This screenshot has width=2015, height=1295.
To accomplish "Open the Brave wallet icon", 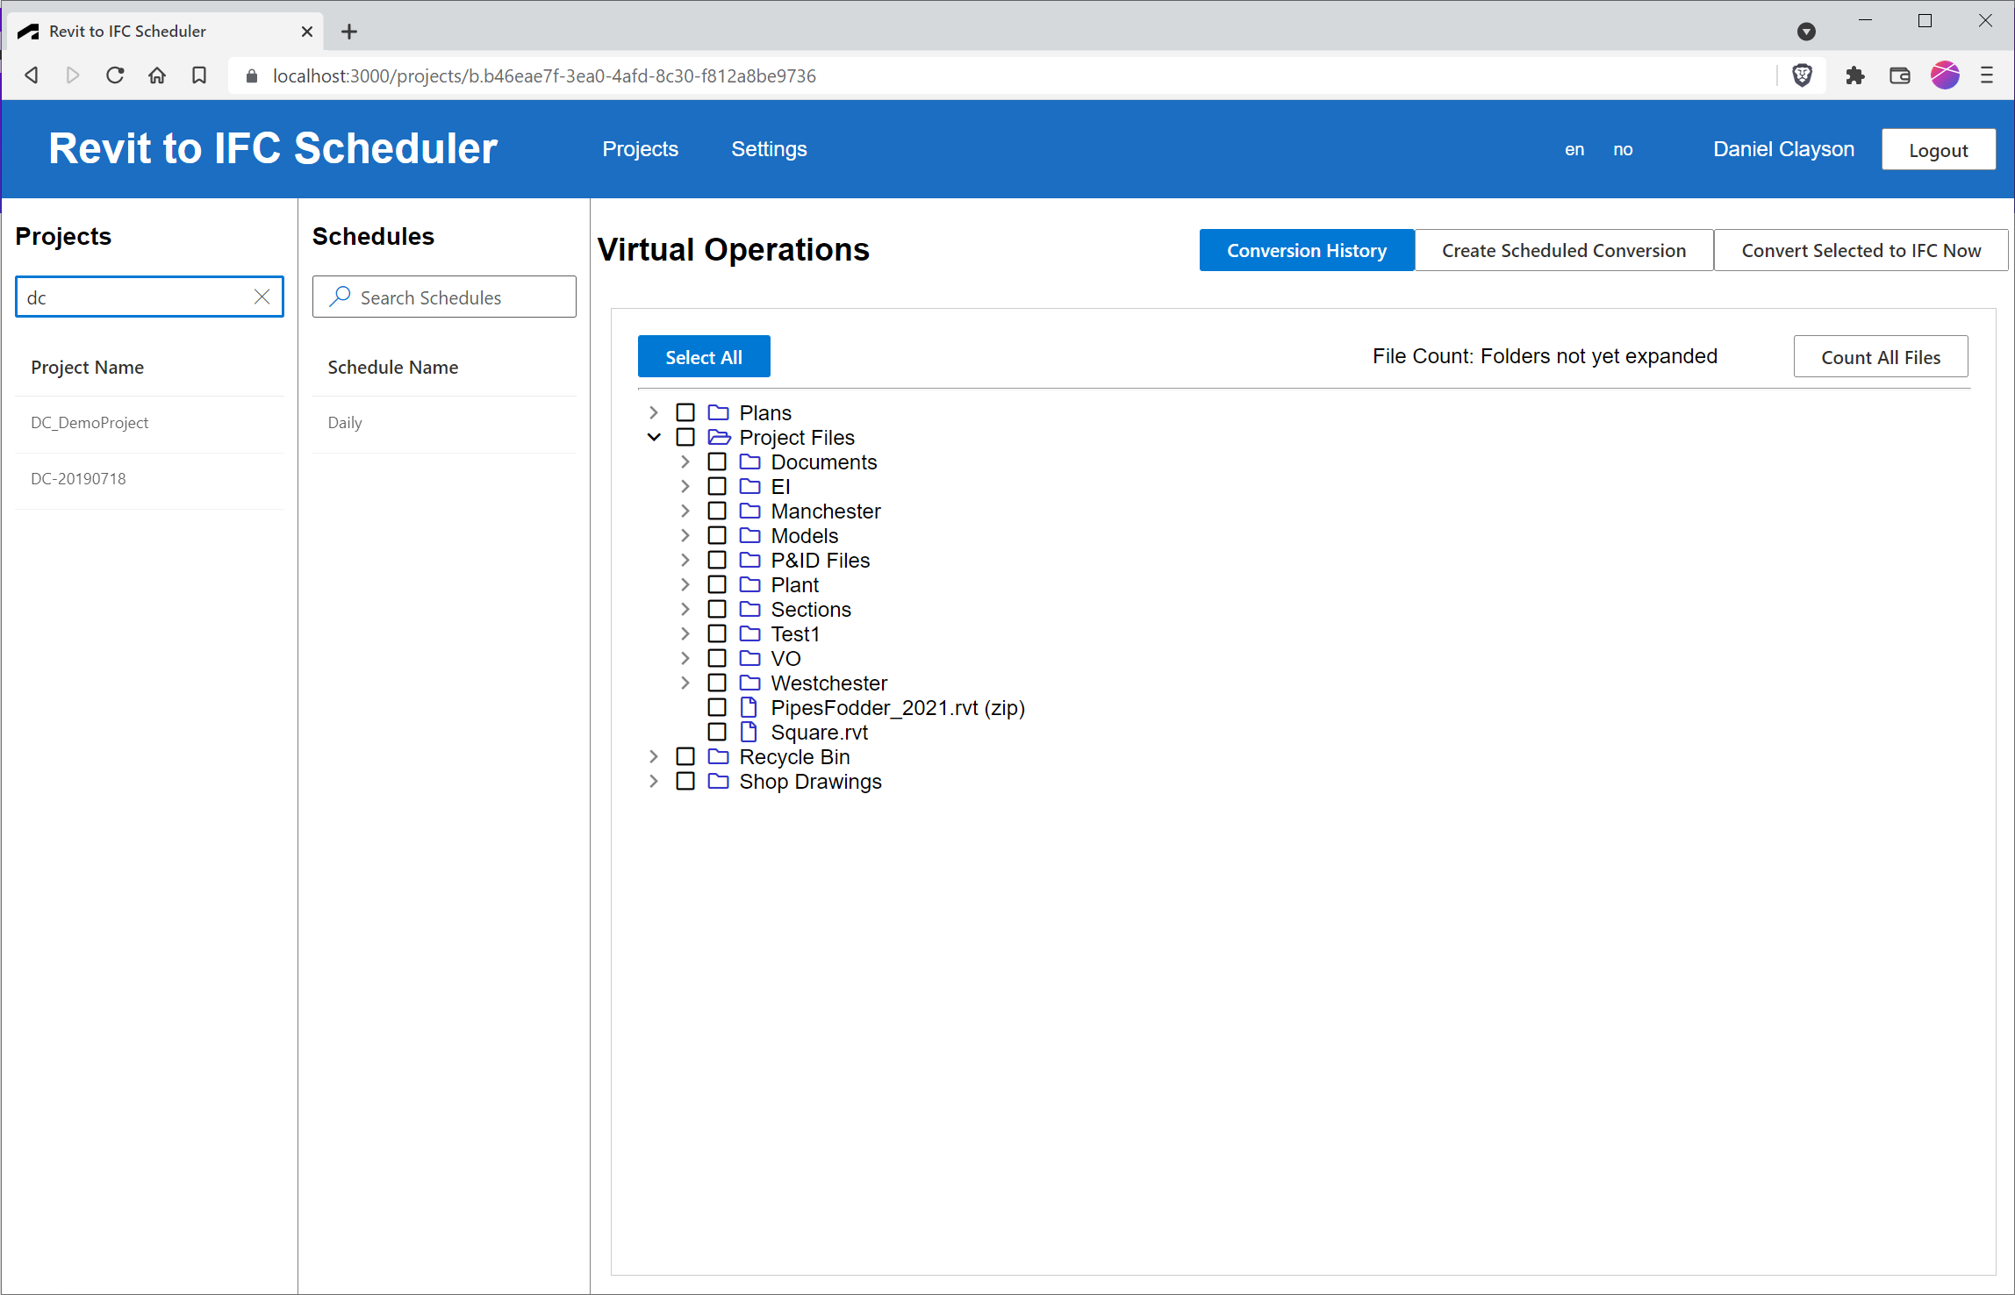I will click(x=1899, y=75).
